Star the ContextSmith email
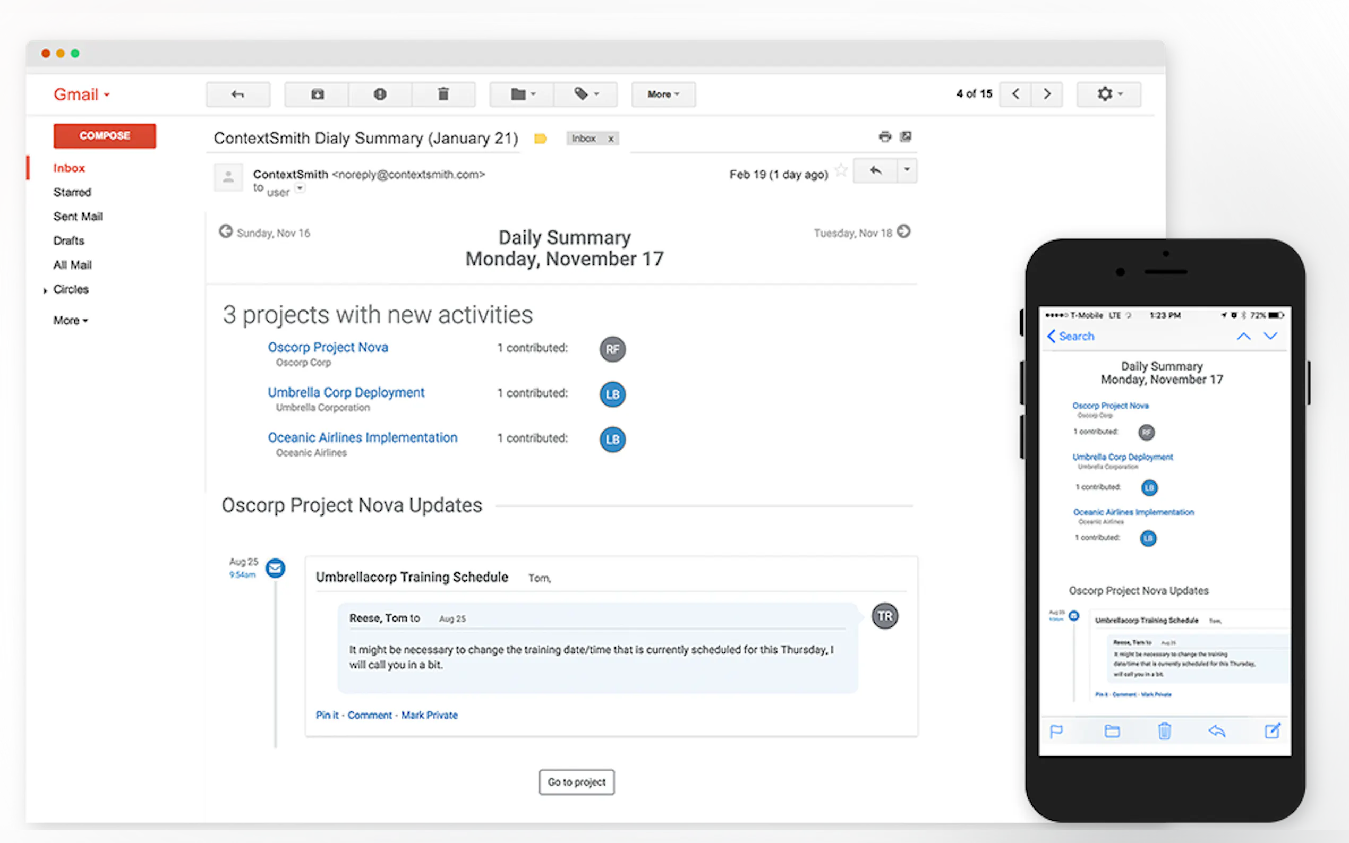The height and width of the screenshot is (843, 1349). 840,170
